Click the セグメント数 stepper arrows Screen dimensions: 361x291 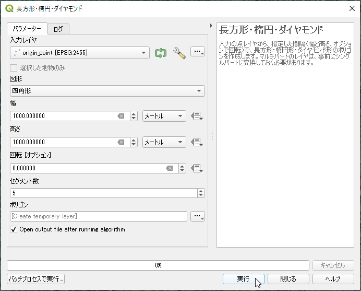pos(201,193)
